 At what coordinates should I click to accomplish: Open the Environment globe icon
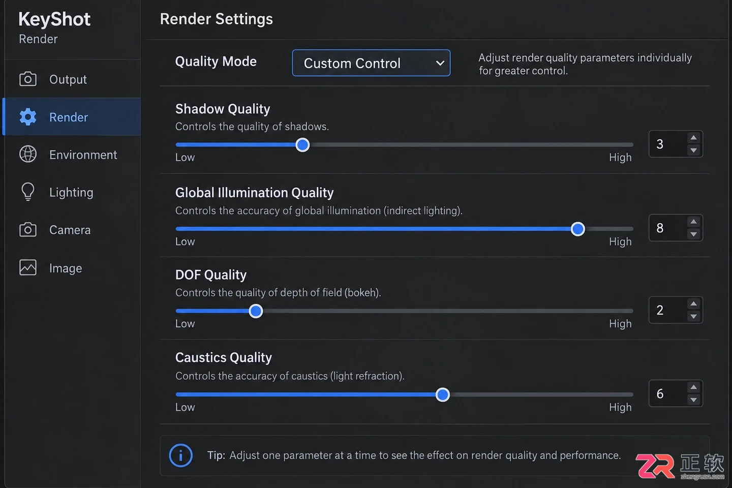(x=28, y=154)
